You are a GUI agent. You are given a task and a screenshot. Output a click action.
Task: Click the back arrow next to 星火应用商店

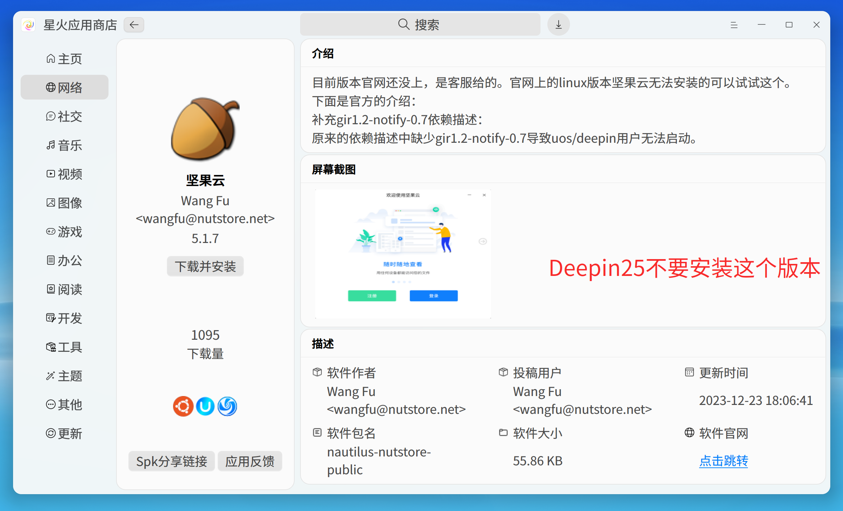point(134,24)
